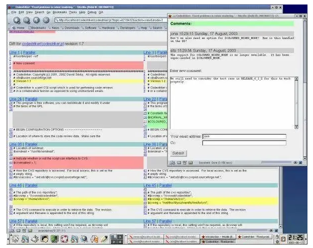Click Composer icon in main window status bar

click(x=24, y=230)
